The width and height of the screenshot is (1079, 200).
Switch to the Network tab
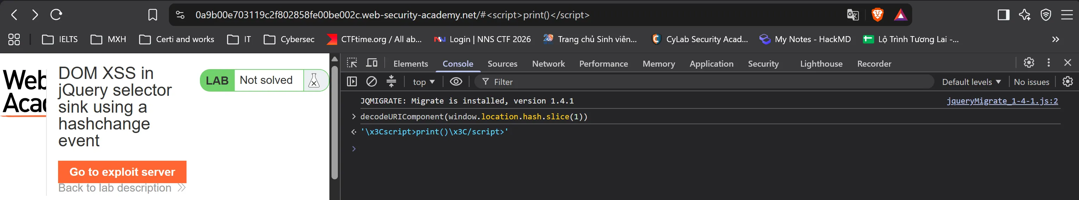click(548, 64)
